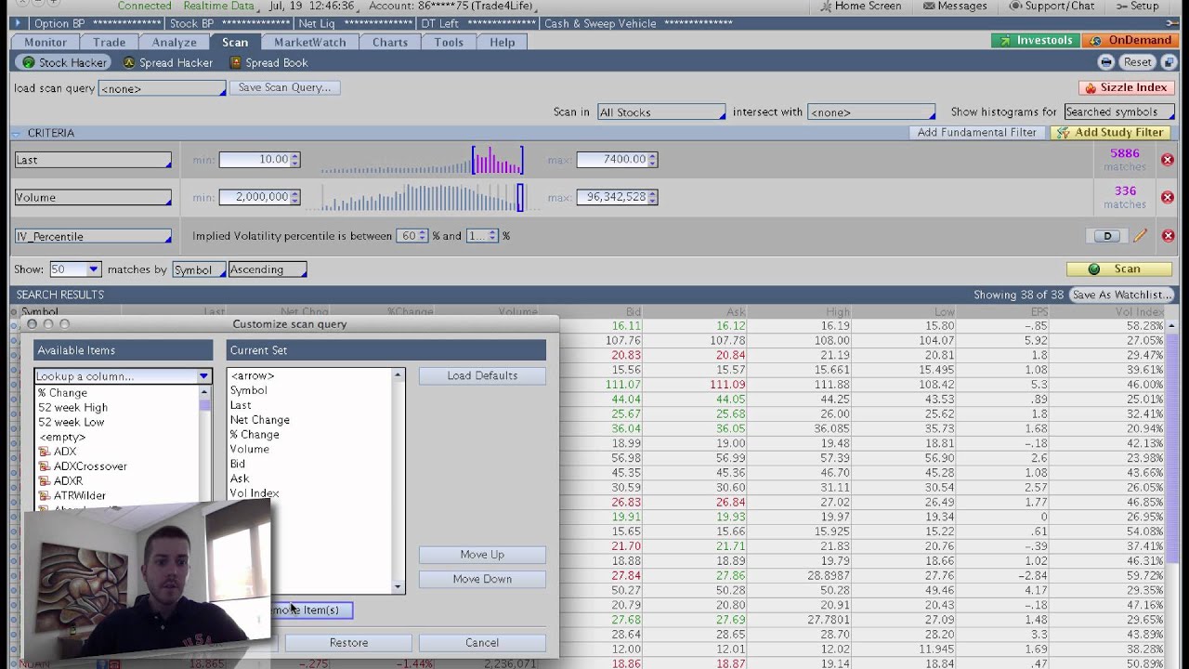Screen dimensions: 1189x669
Task: Delete the IV_Percentile study filter
Action: (x=1168, y=236)
